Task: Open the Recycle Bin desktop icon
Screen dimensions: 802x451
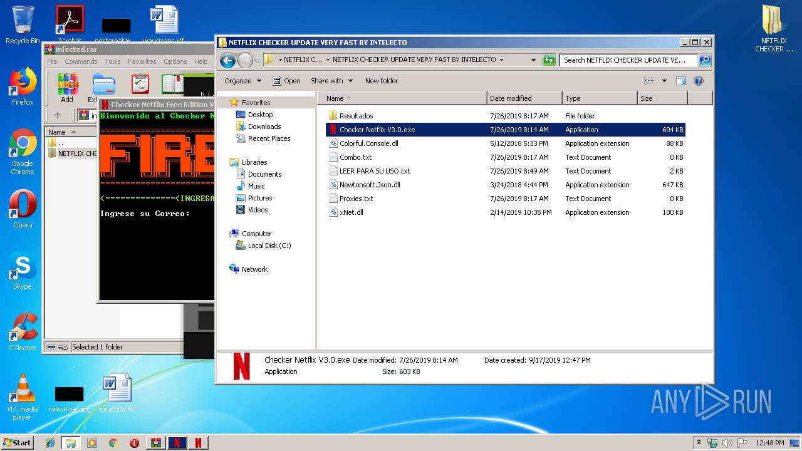Action: pyautogui.click(x=23, y=25)
